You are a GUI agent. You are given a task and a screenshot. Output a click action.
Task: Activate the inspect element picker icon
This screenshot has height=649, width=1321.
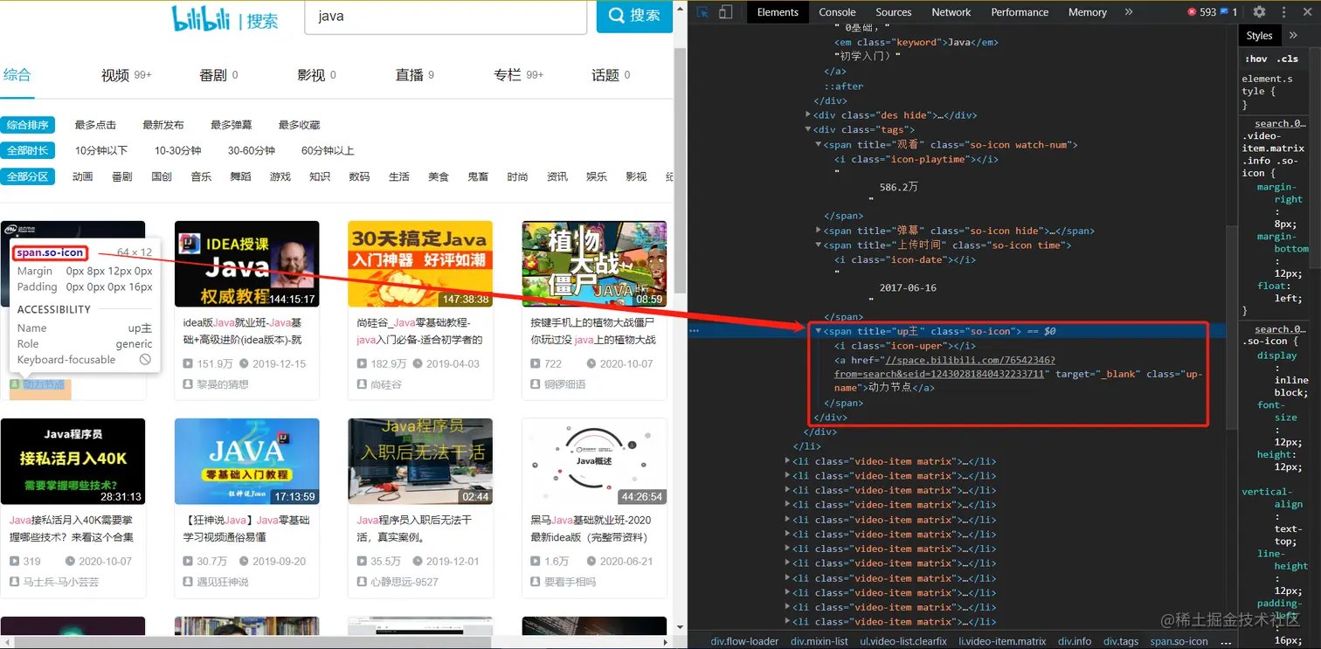click(x=702, y=12)
